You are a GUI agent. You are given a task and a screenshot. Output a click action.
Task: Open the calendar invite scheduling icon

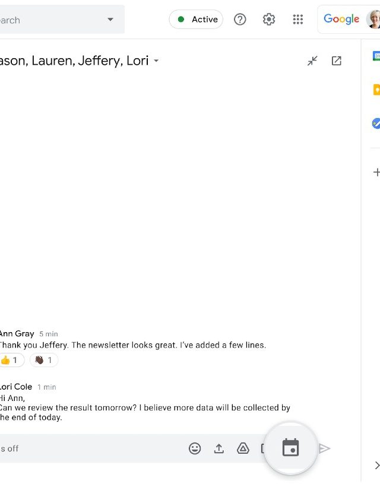pos(290,448)
